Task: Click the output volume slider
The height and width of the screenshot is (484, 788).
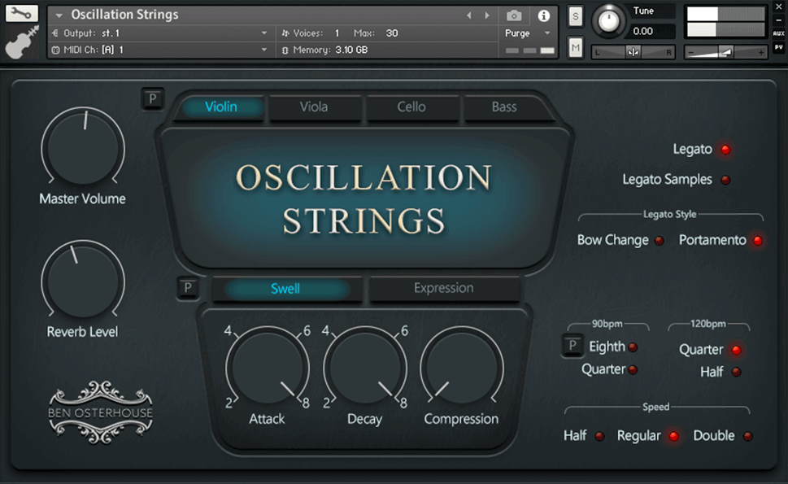Action: pos(725,52)
